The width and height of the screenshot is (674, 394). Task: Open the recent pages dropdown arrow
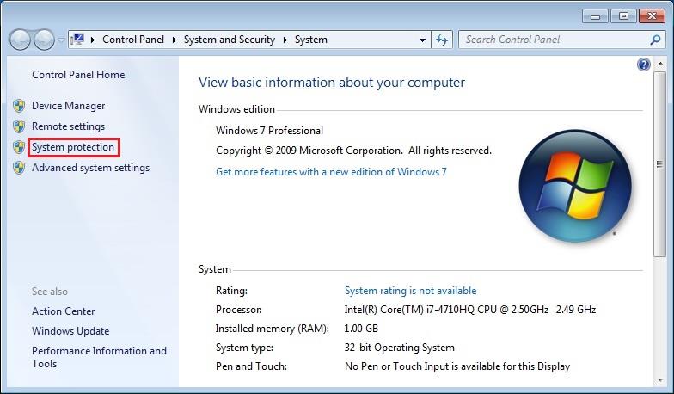tap(61, 40)
